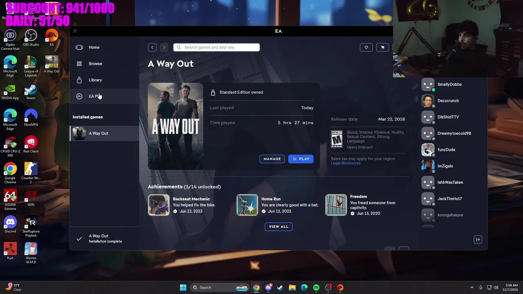Click the A Way Out cover art
This screenshot has height=294, width=523.
176,126
